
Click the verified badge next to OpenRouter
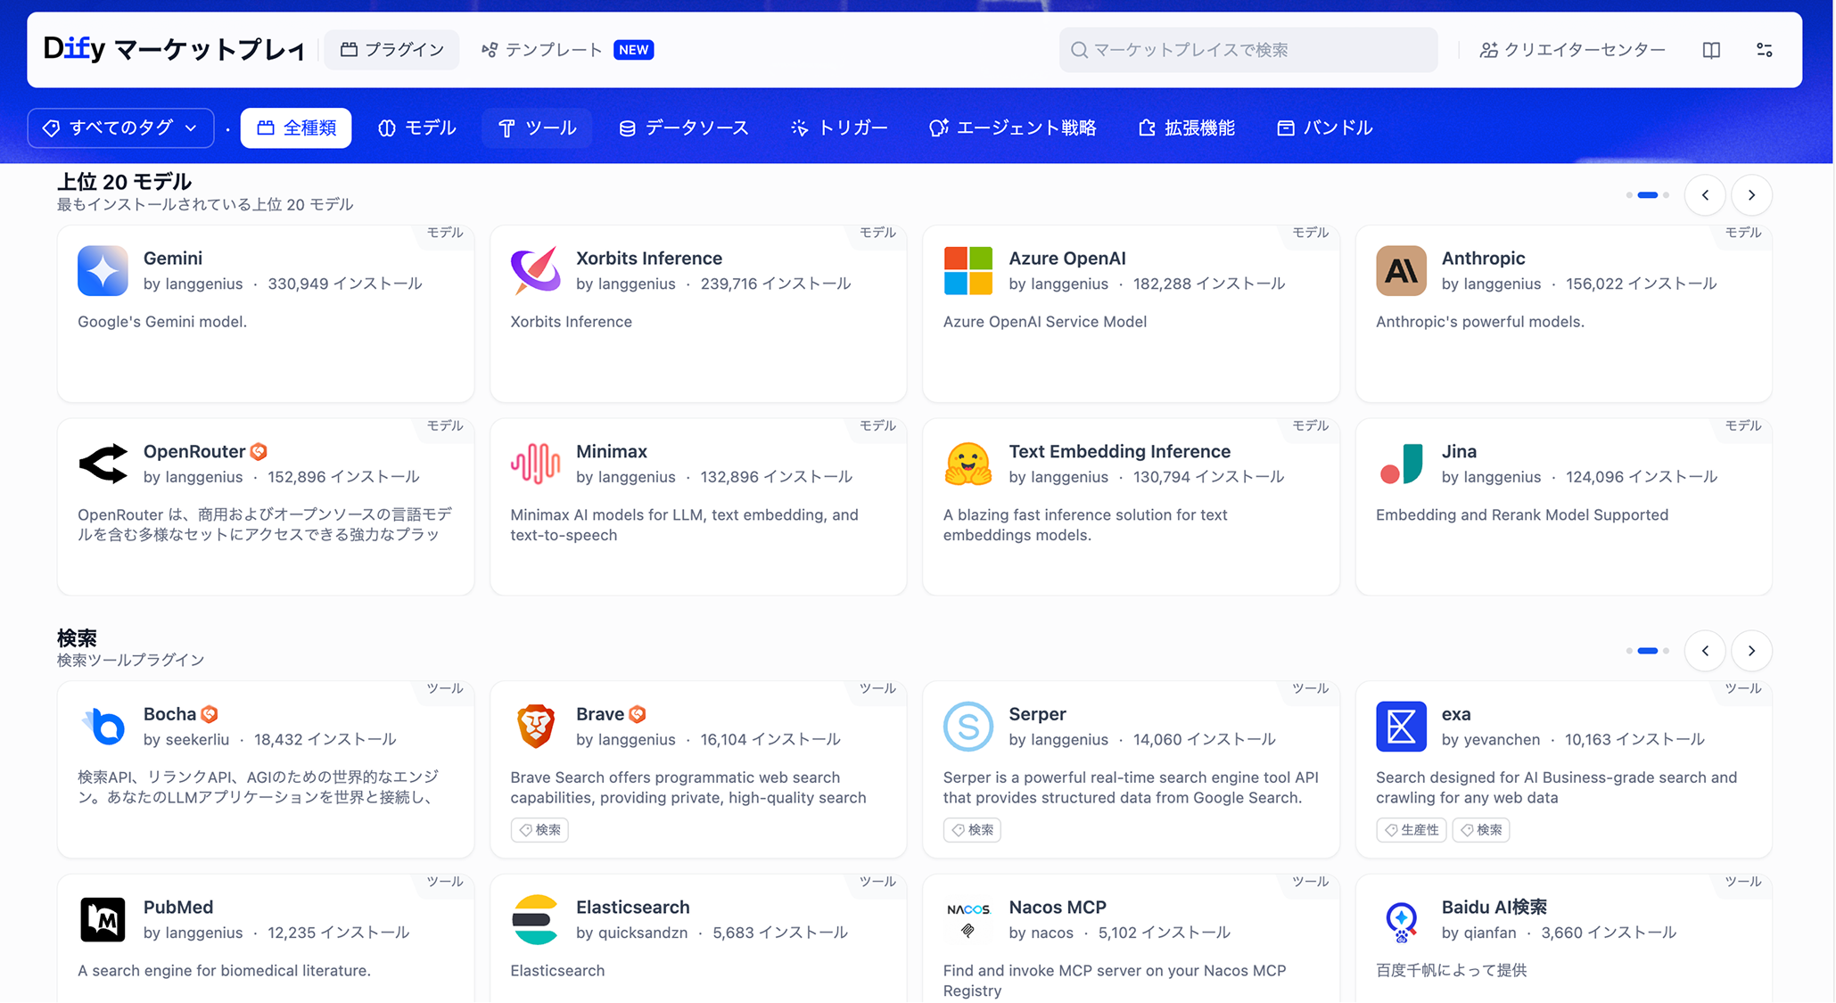click(259, 452)
